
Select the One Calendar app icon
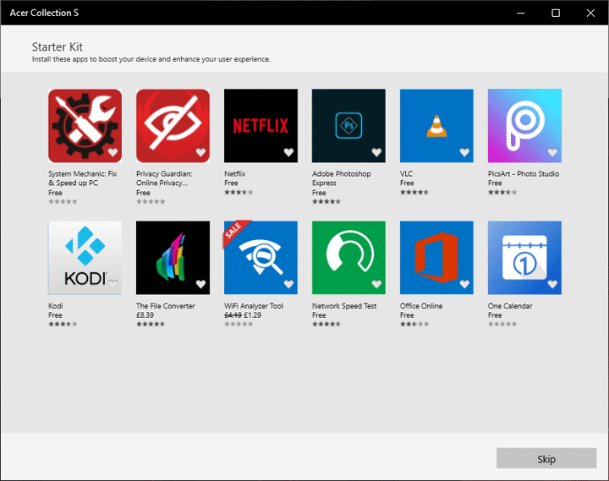pos(524,258)
